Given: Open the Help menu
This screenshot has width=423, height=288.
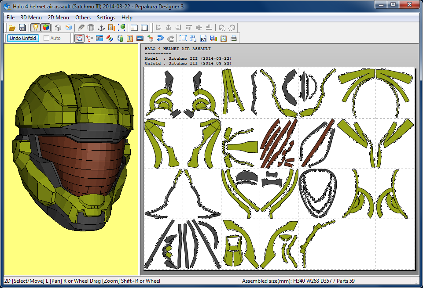Looking at the screenshot, I should pos(127,18).
